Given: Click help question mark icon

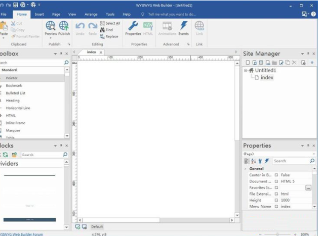Looking at the screenshot, I should point(313,14).
